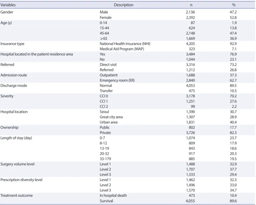This screenshot has height=205, width=256.
Task: Click the Private ownership cell
Action: [x=105, y=133]
